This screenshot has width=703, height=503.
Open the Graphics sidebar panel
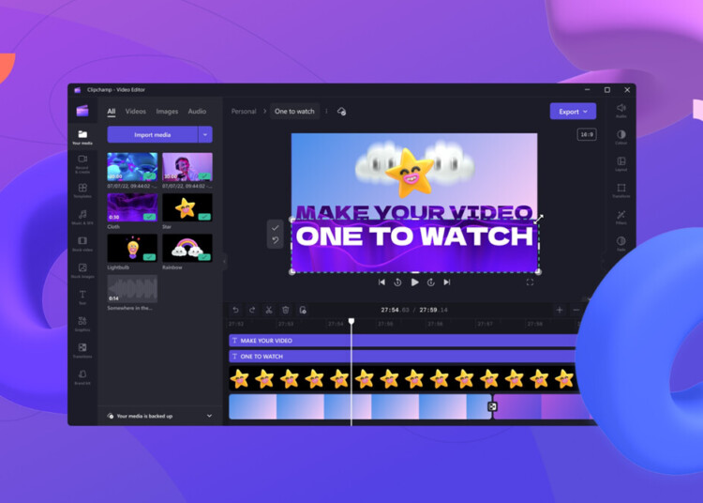82,324
